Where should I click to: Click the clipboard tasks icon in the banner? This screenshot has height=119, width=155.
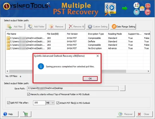click(x=136, y=12)
